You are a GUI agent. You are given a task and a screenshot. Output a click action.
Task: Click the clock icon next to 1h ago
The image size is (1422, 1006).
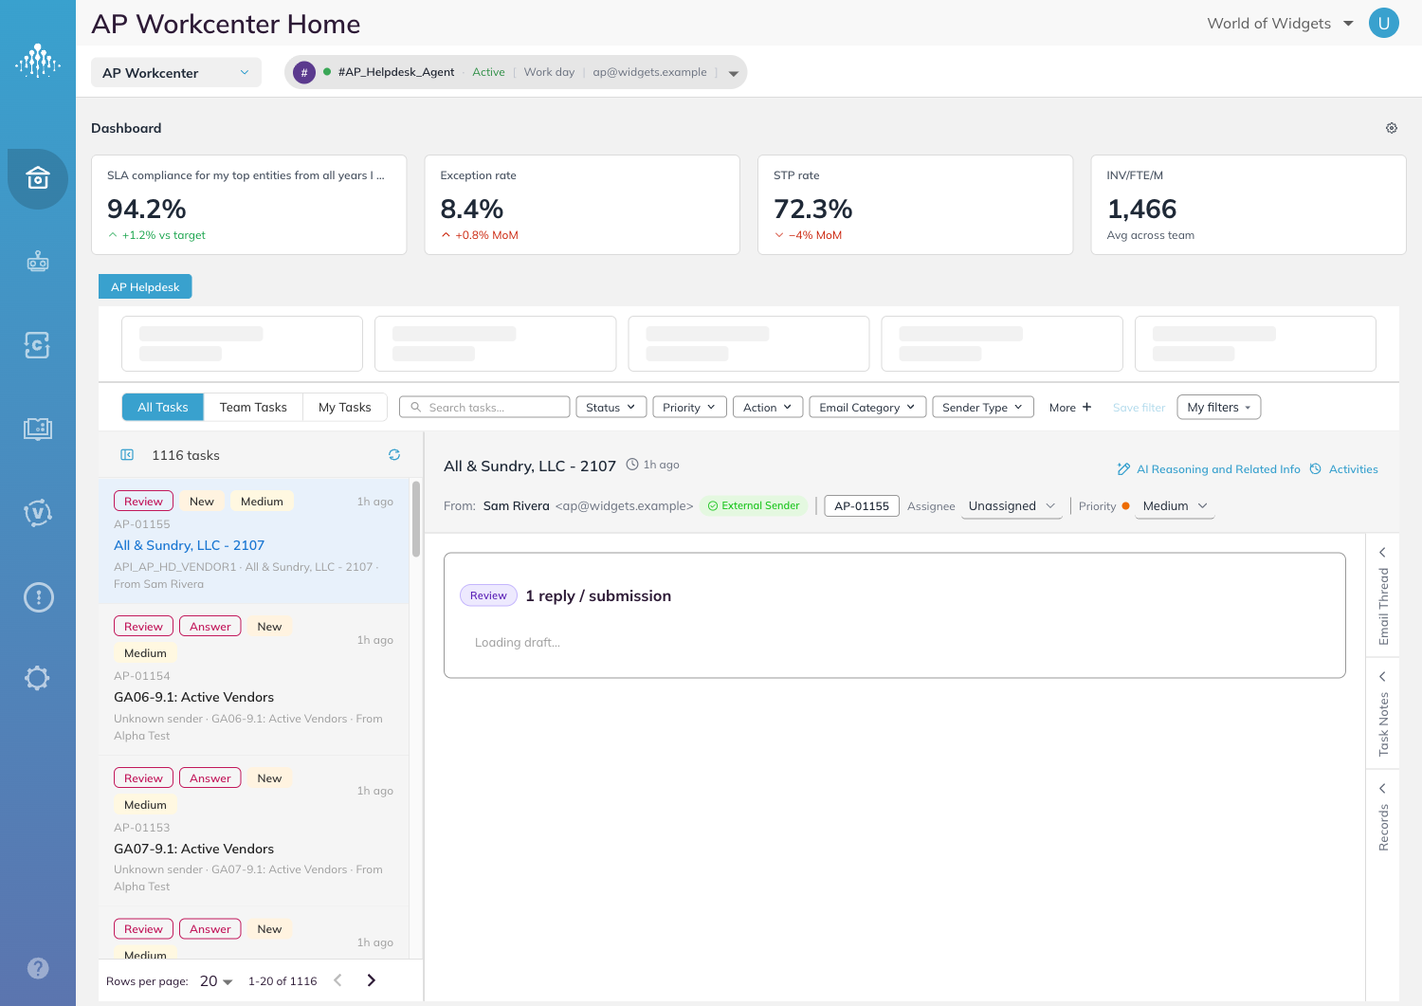(x=632, y=465)
